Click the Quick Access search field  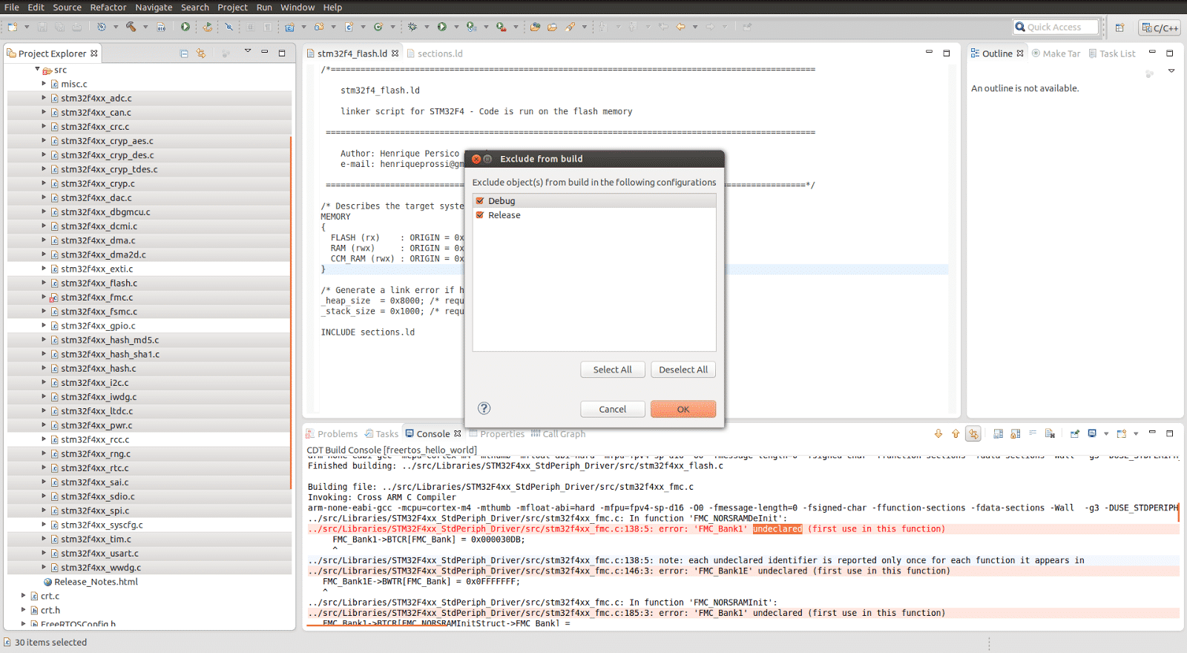click(1056, 27)
